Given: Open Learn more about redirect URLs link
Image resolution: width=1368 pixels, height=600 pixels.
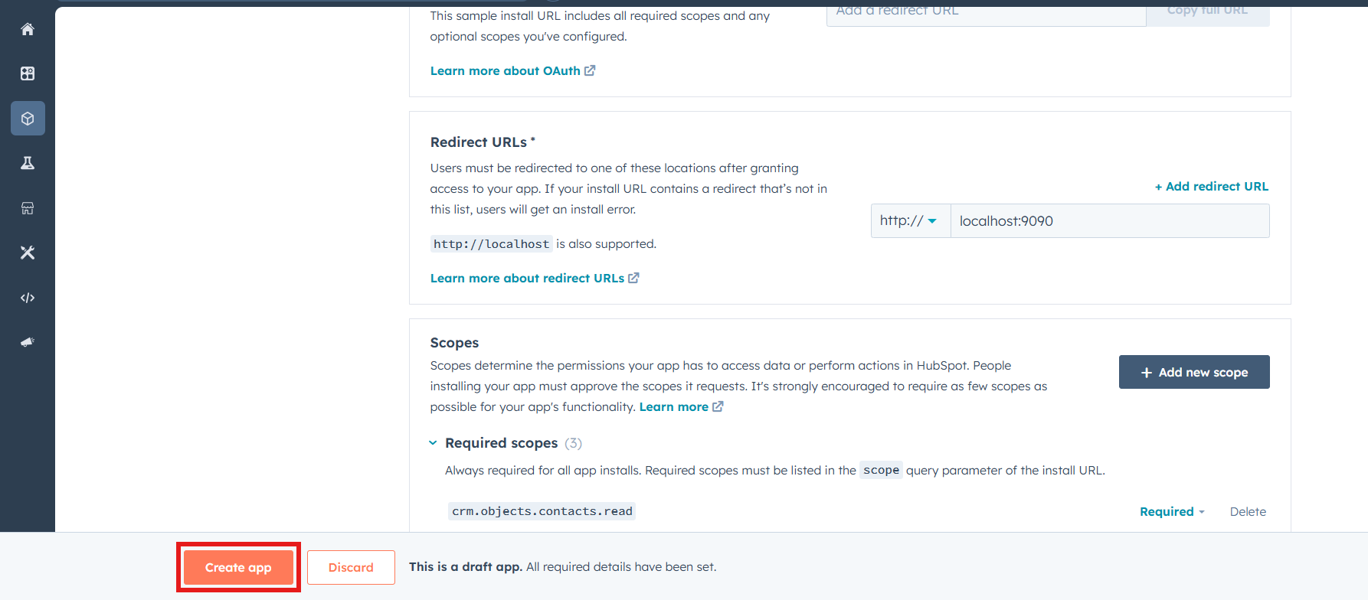Looking at the screenshot, I should pos(527,278).
